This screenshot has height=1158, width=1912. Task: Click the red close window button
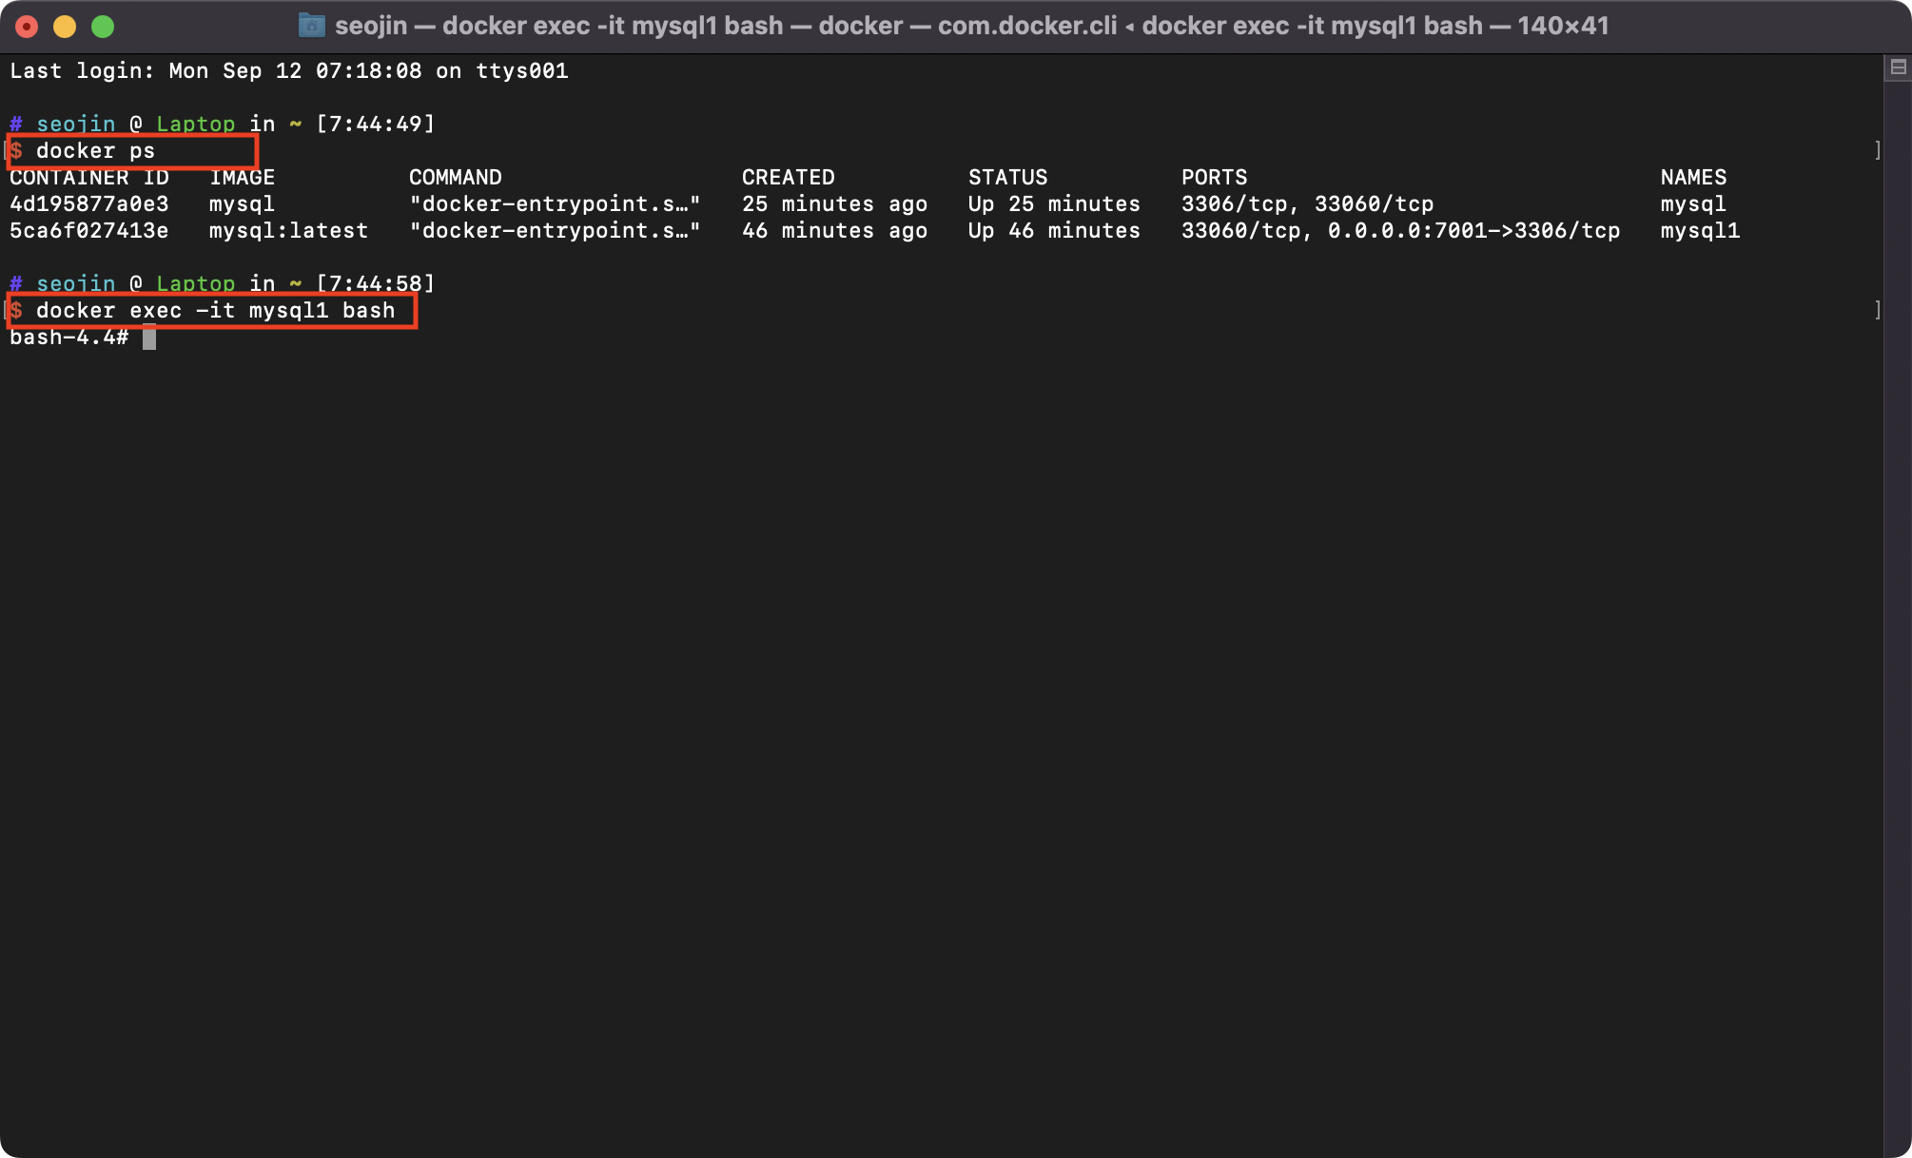(27, 27)
